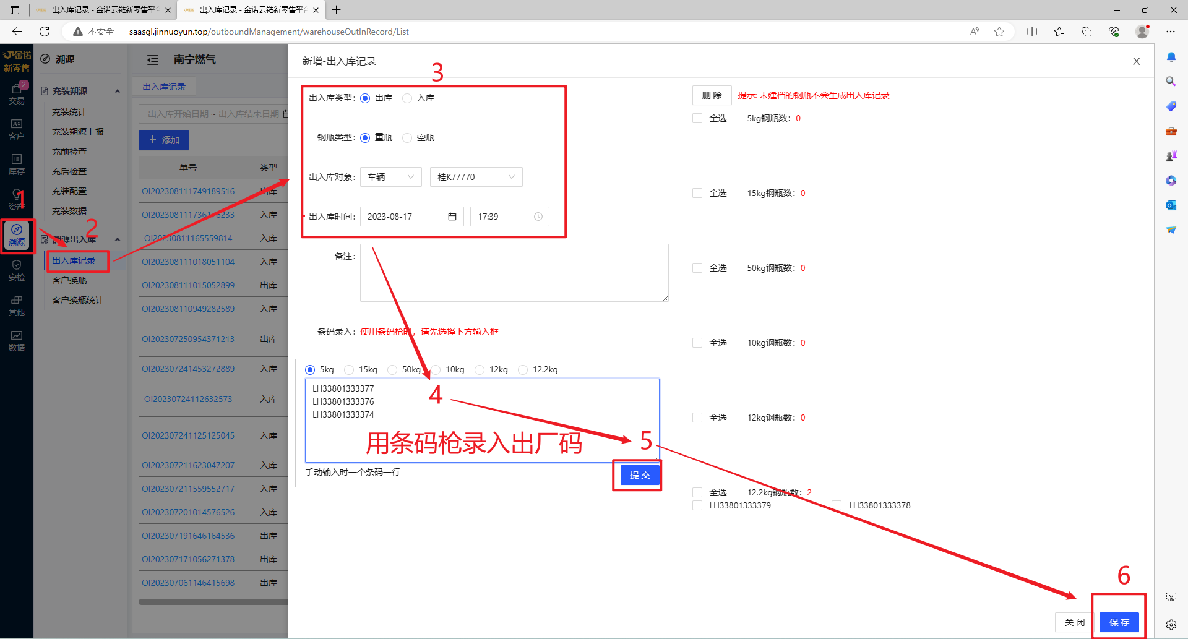The image size is (1188, 639).
Task: Open the 库存 sidebar section
Action: [x=17, y=165]
